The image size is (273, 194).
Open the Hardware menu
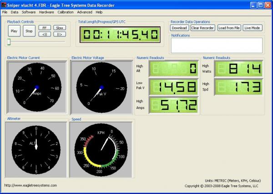(46, 12)
